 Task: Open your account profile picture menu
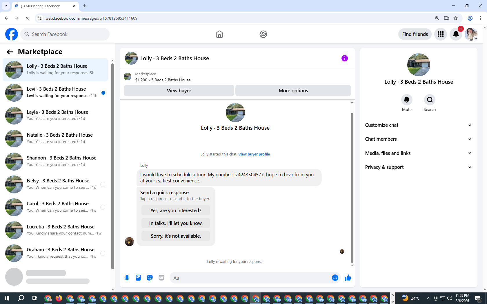click(471, 34)
